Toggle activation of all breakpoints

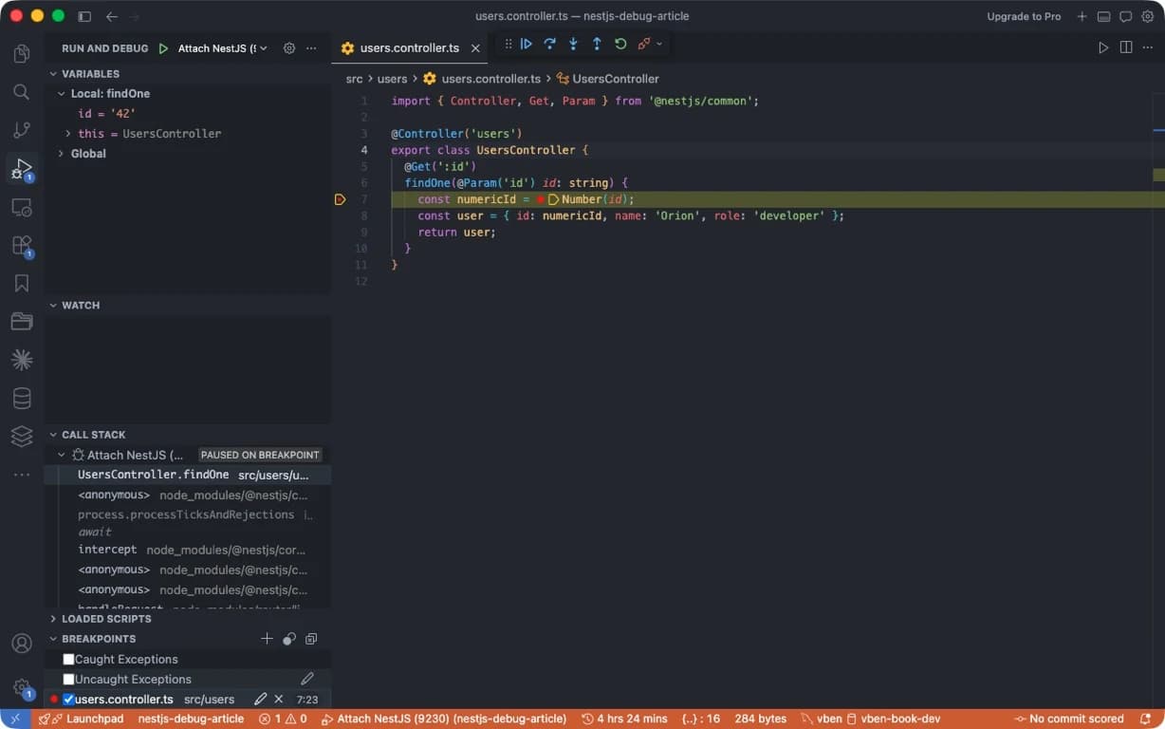click(x=289, y=639)
